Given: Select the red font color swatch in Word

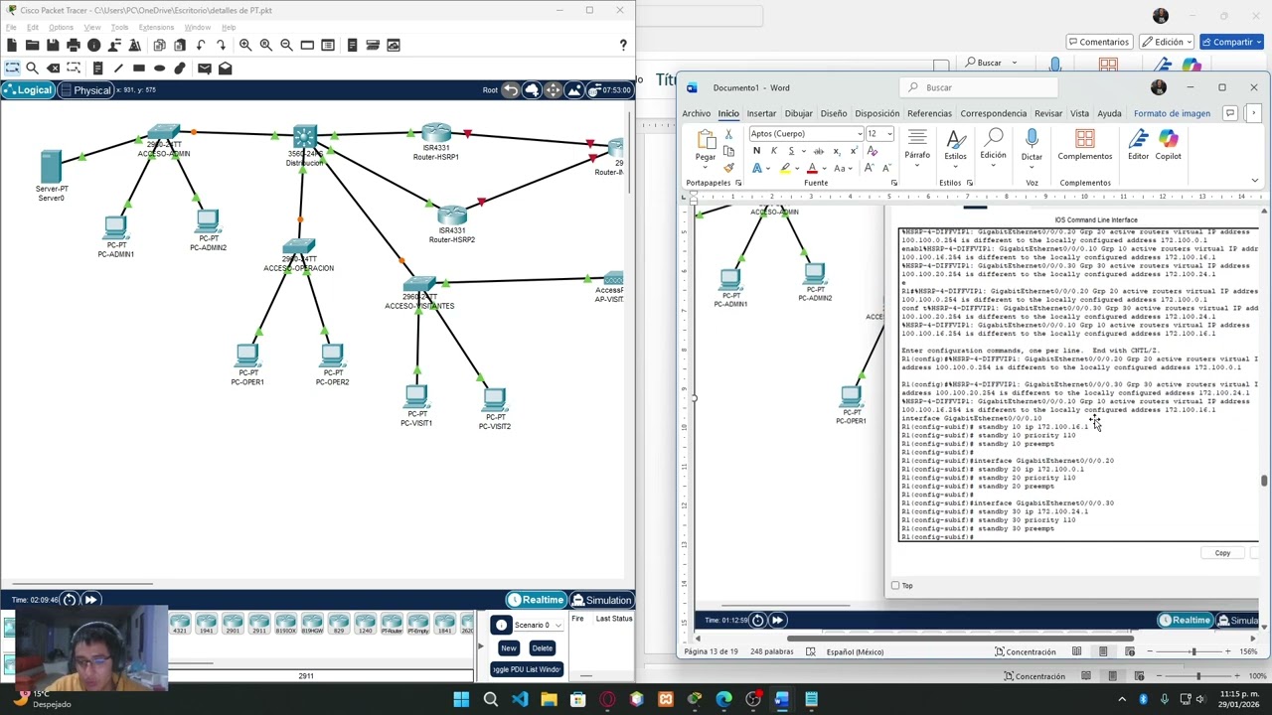Looking at the screenshot, I should [x=812, y=169].
